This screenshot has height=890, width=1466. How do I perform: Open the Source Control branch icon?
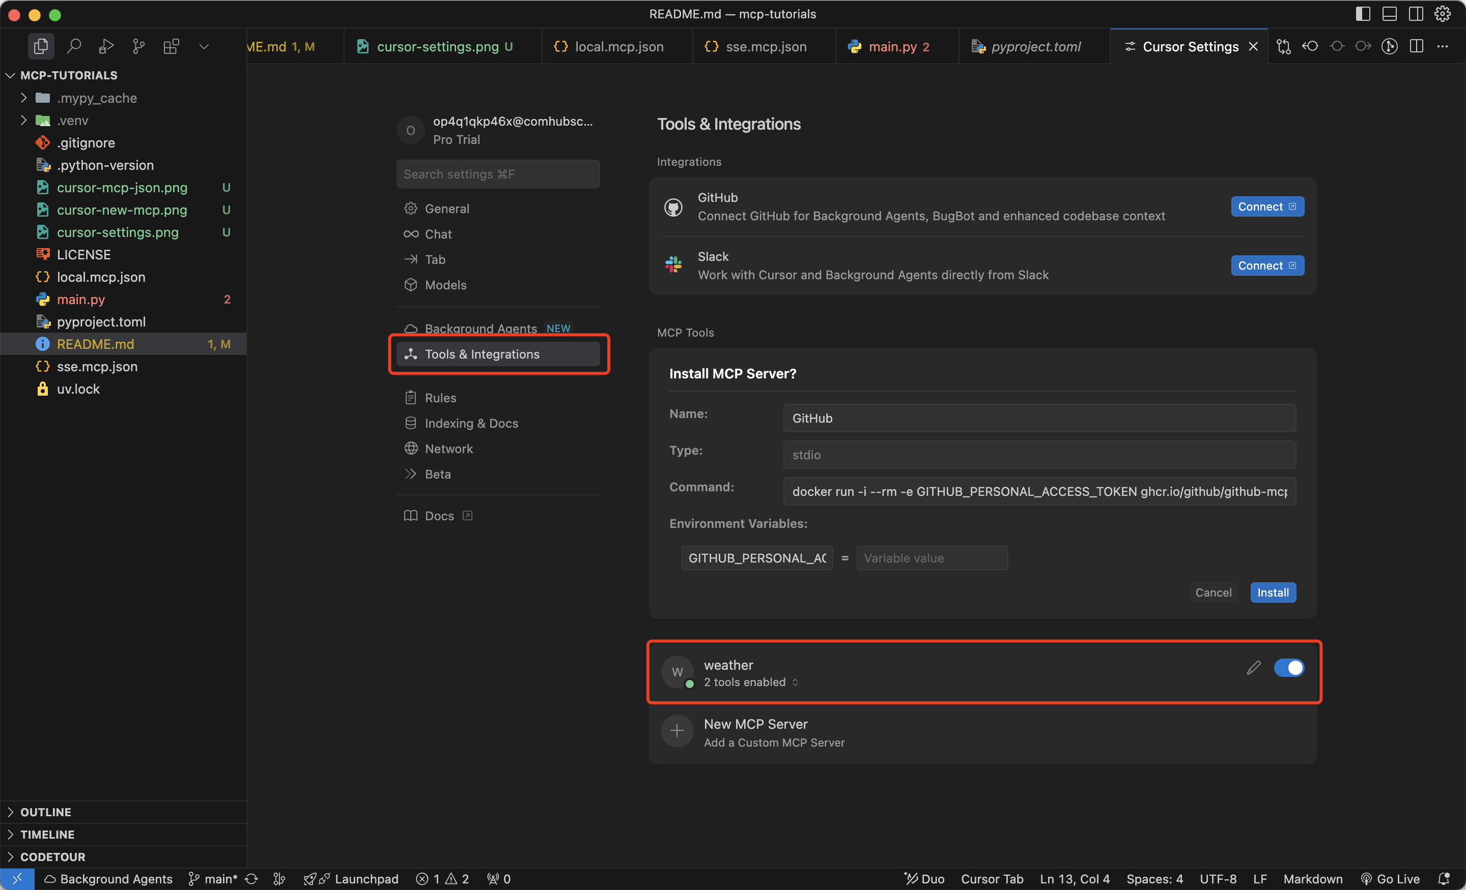pyautogui.click(x=138, y=46)
